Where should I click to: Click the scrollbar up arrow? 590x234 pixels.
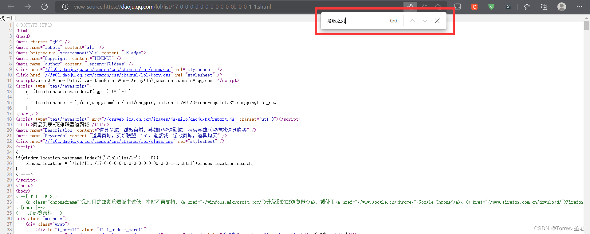587,18
